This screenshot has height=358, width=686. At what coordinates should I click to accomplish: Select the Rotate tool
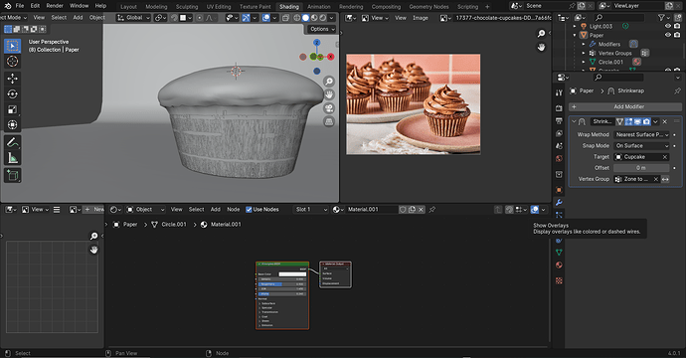12,93
